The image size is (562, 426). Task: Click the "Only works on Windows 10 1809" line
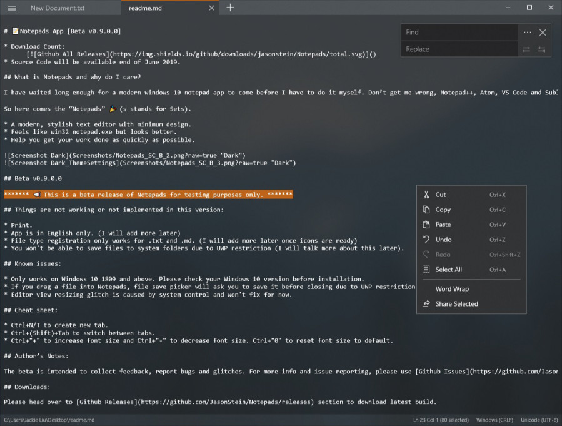click(x=184, y=279)
